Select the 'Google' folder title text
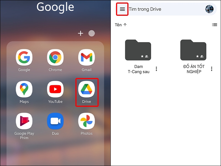 (x=55, y=7)
